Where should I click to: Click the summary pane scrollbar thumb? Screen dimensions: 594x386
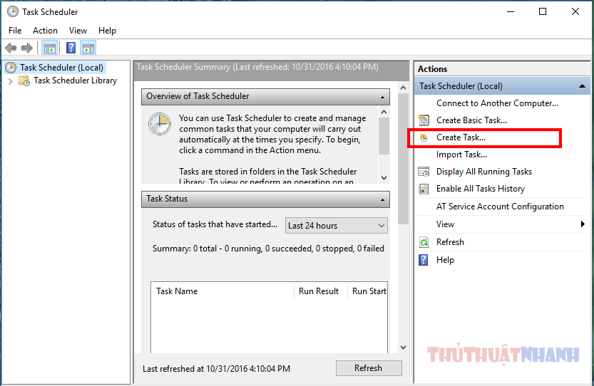point(403,159)
